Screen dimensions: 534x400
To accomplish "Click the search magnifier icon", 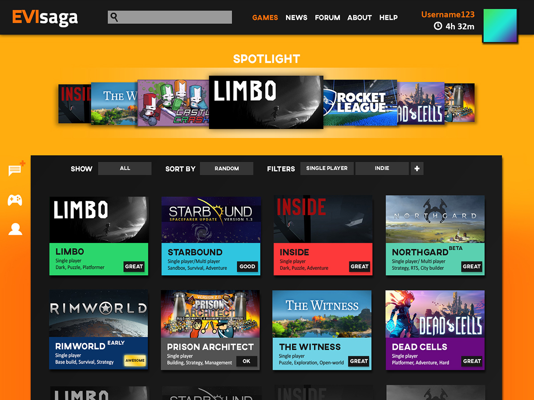I will click(114, 17).
